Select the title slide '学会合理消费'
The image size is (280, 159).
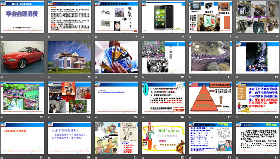pos(22,17)
